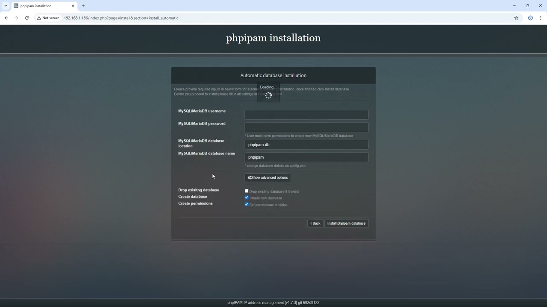
Task: Show advanced options
Action: click(x=268, y=177)
